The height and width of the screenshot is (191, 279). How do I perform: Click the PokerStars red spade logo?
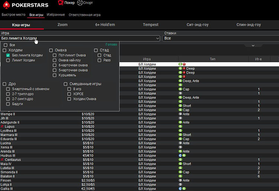(6, 5)
